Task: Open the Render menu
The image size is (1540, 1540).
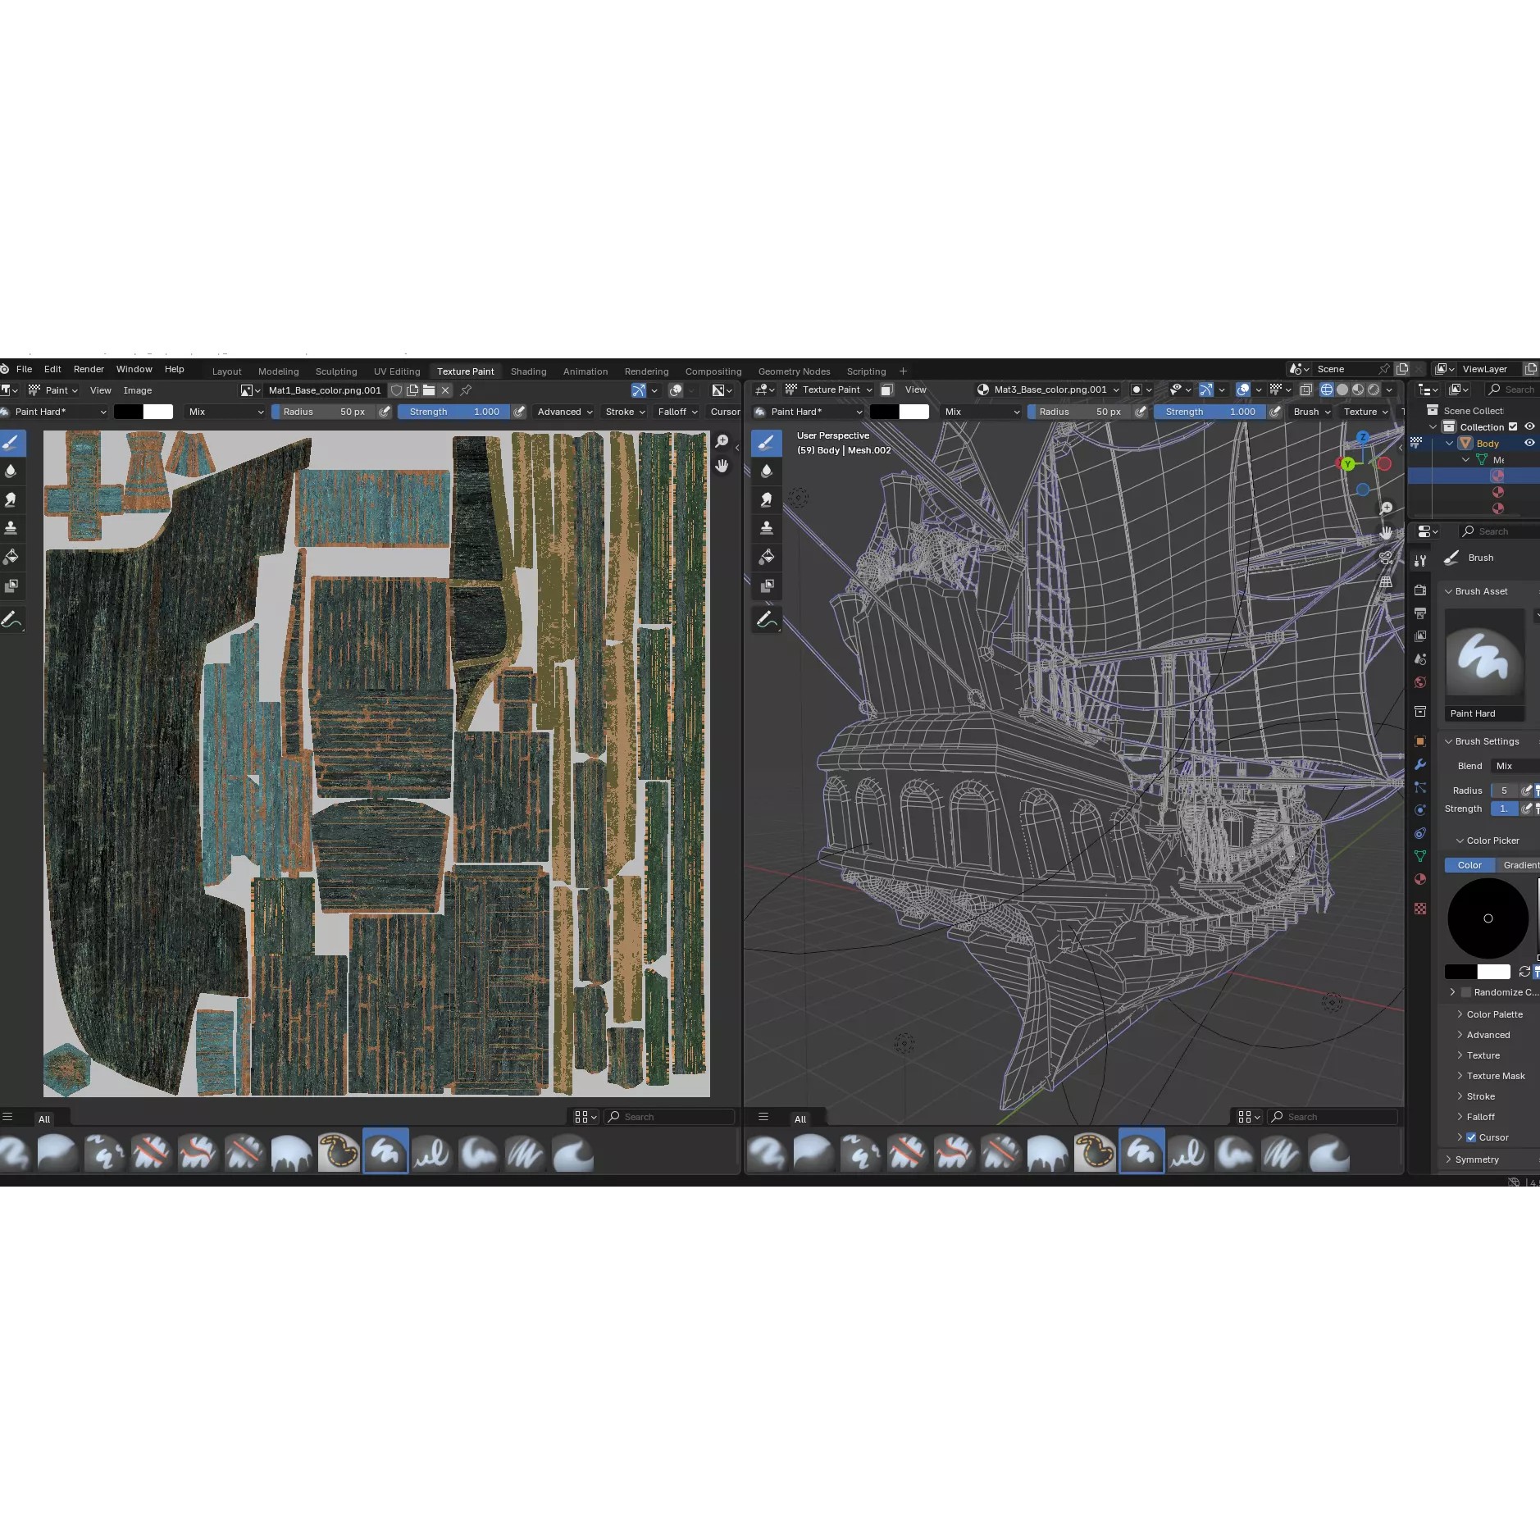Action: 89,369
